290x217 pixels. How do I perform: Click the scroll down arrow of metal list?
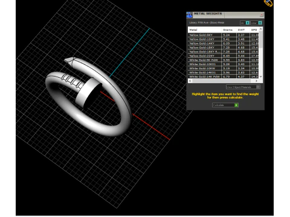[261, 77]
